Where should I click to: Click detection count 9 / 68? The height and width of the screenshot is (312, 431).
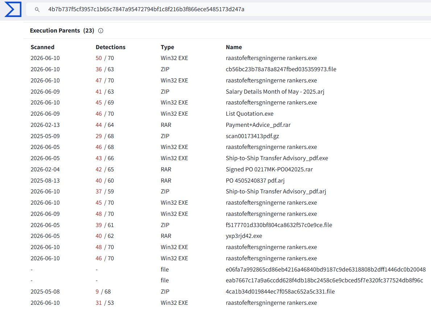[x=103, y=292]
